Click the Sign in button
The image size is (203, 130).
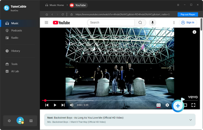188,23
